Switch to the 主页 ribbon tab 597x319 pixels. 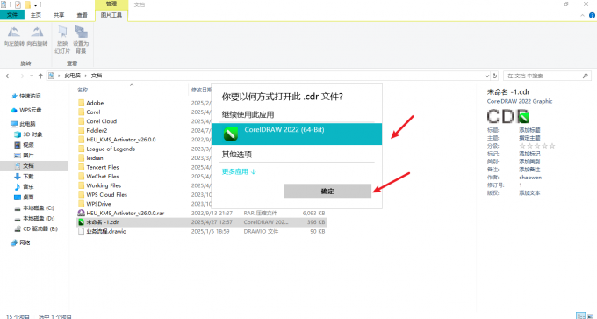pyautogui.click(x=36, y=15)
